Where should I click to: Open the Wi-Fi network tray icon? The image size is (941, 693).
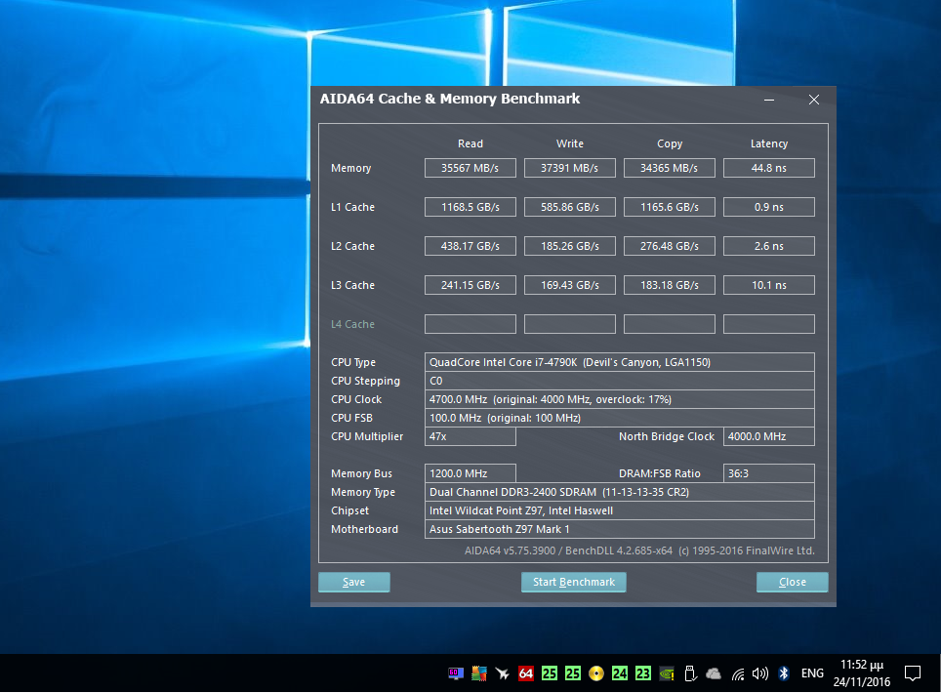coord(738,674)
